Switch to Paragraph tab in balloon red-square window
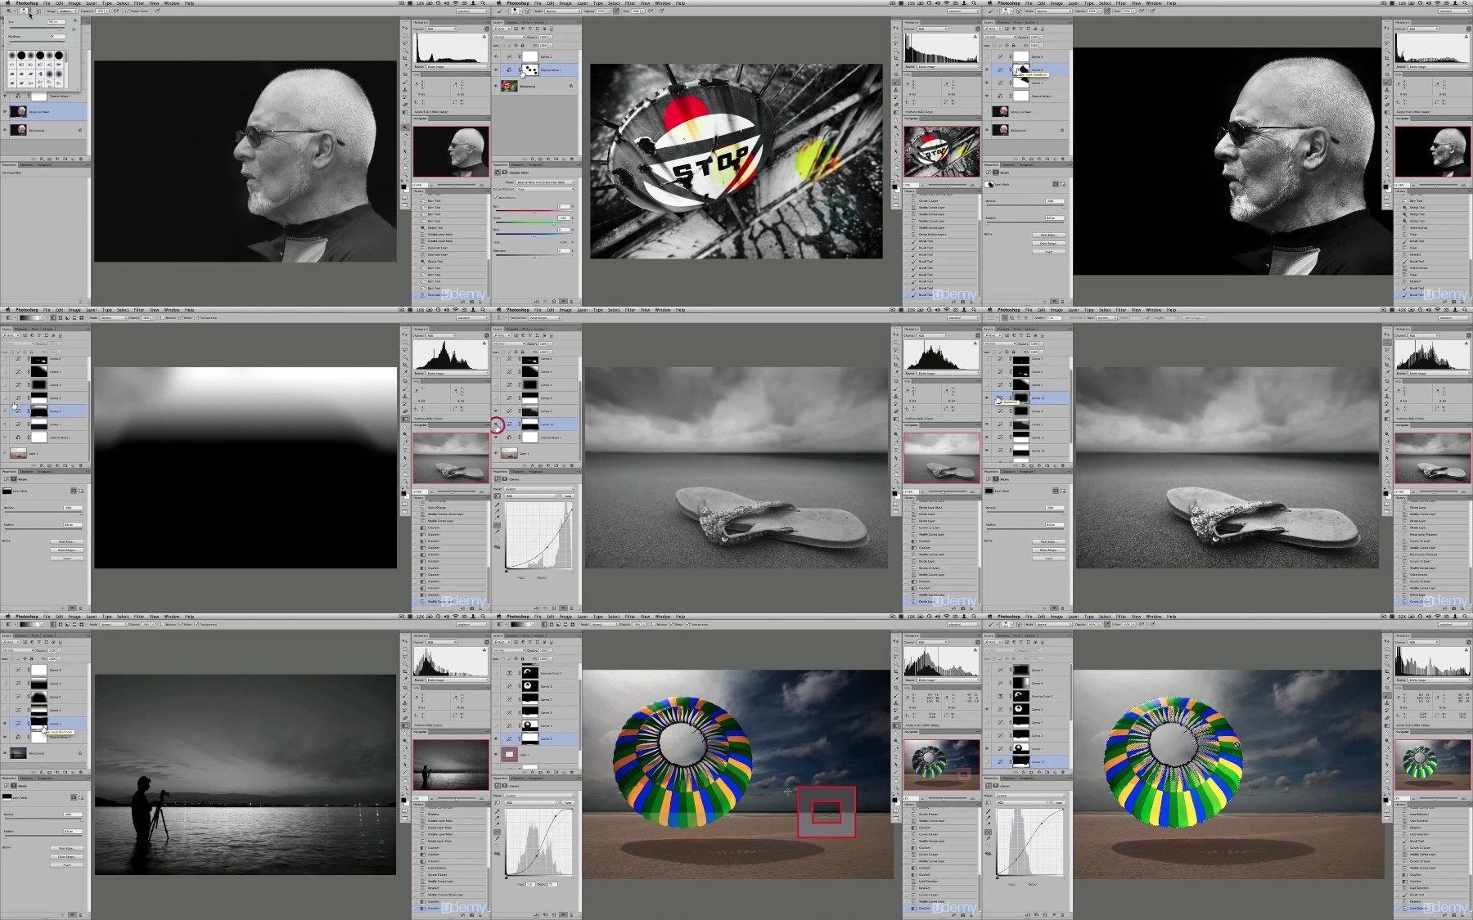 click(535, 779)
